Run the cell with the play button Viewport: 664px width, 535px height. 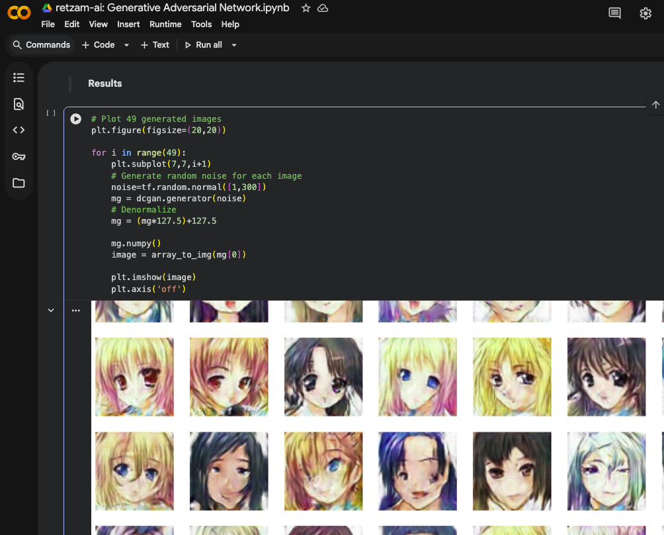point(76,119)
